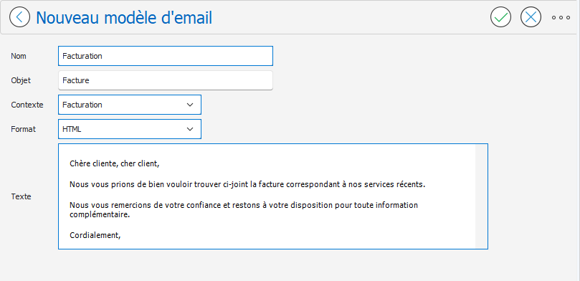Image resolution: width=580 pixels, height=281 pixels.
Task: Go back using the circled left arrow
Action: point(19,17)
